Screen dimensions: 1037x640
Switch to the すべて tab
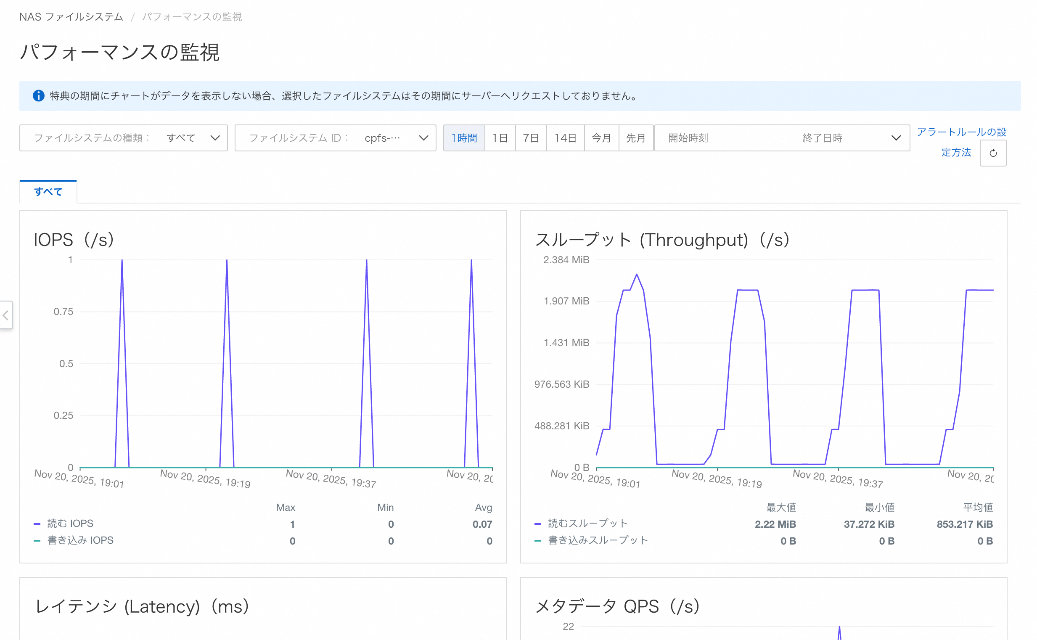click(x=48, y=192)
